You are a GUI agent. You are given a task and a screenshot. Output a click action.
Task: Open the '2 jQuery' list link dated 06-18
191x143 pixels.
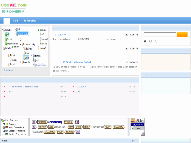point(82,87)
